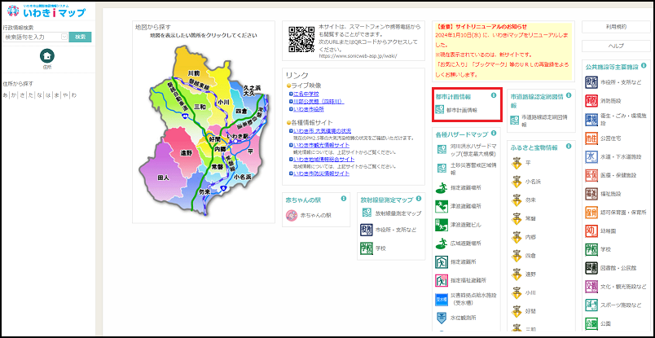Select あ in address kana index
655x338 pixels.
tap(6, 94)
